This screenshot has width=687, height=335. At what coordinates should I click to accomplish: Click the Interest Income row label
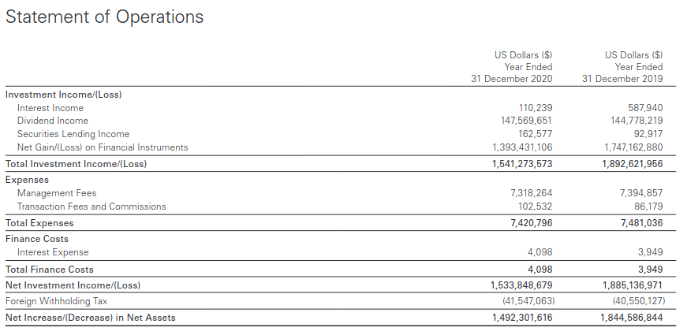50,108
